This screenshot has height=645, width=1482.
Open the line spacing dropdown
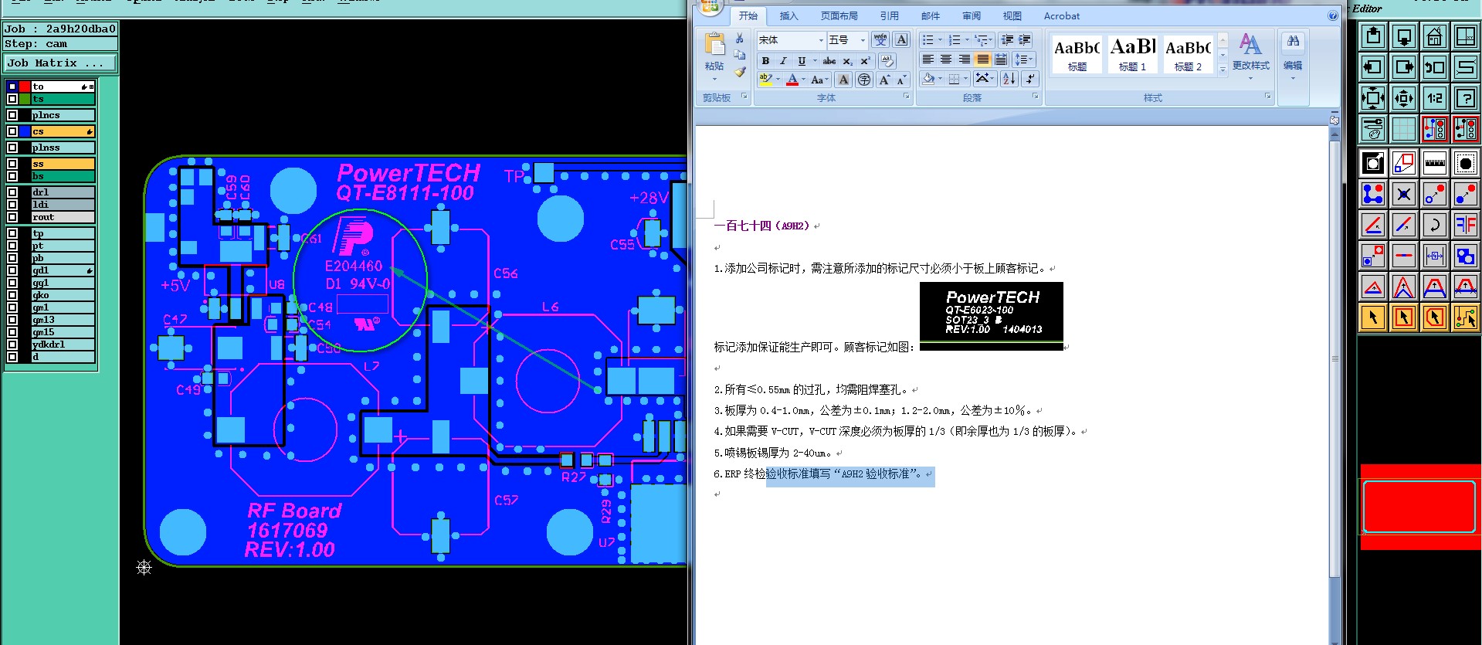click(1022, 59)
